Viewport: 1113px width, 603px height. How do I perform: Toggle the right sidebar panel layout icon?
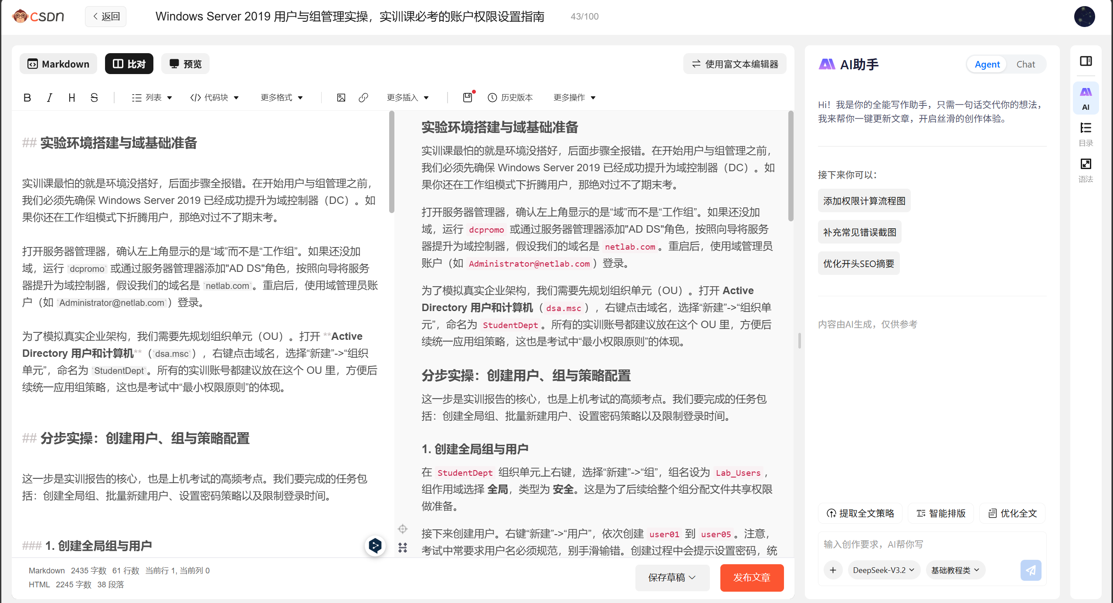[x=1086, y=61]
